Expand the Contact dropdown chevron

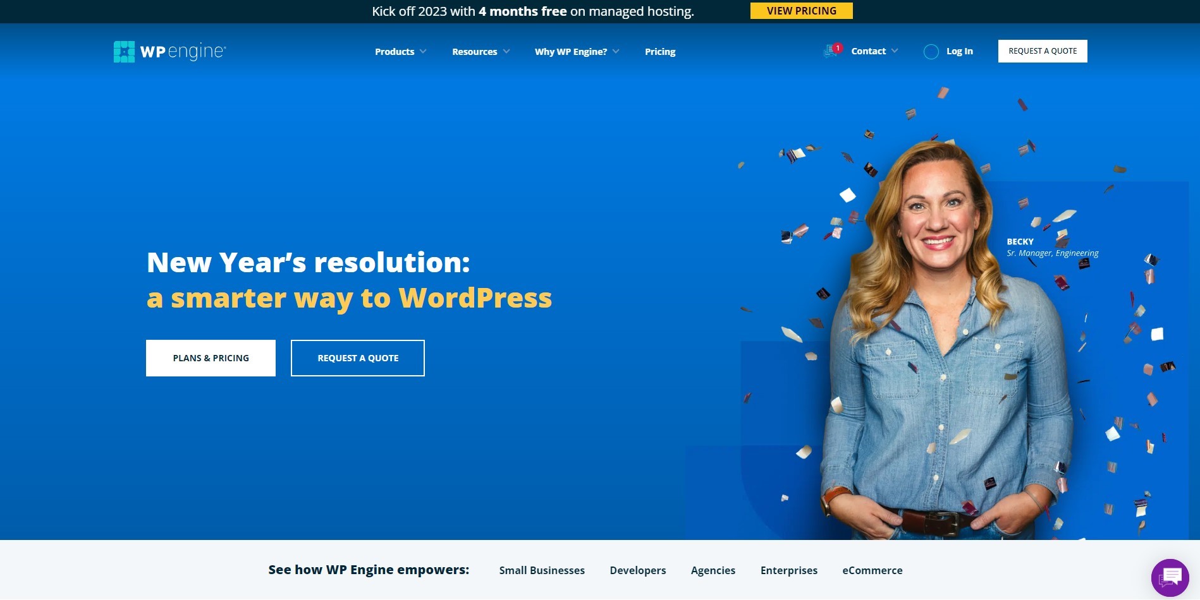pos(895,51)
